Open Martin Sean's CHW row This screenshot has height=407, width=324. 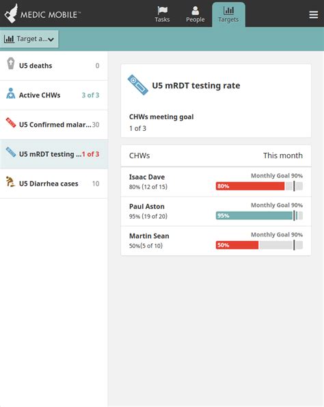pos(216,241)
